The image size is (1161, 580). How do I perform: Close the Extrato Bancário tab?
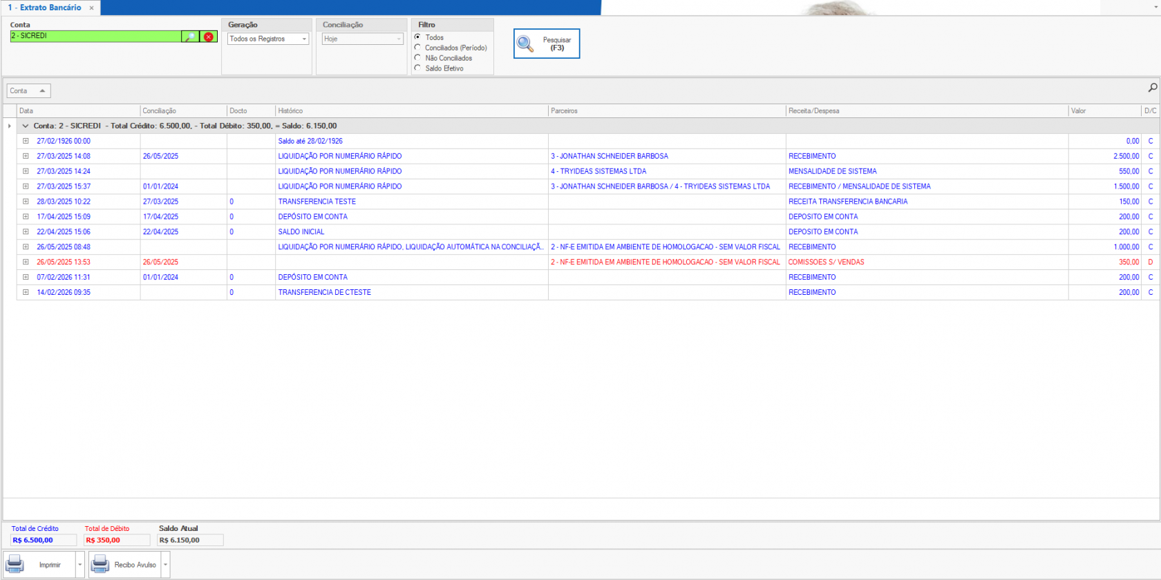point(91,8)
